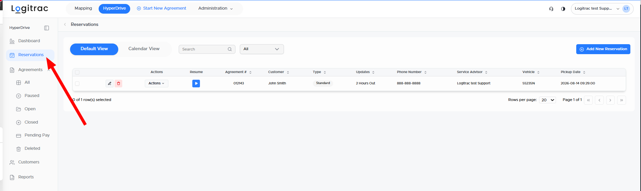Go to previous page of results

pos(599,100)
